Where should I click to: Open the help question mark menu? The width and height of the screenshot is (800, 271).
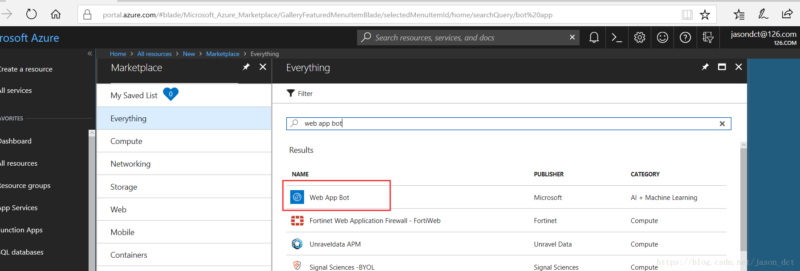(685, 38)
